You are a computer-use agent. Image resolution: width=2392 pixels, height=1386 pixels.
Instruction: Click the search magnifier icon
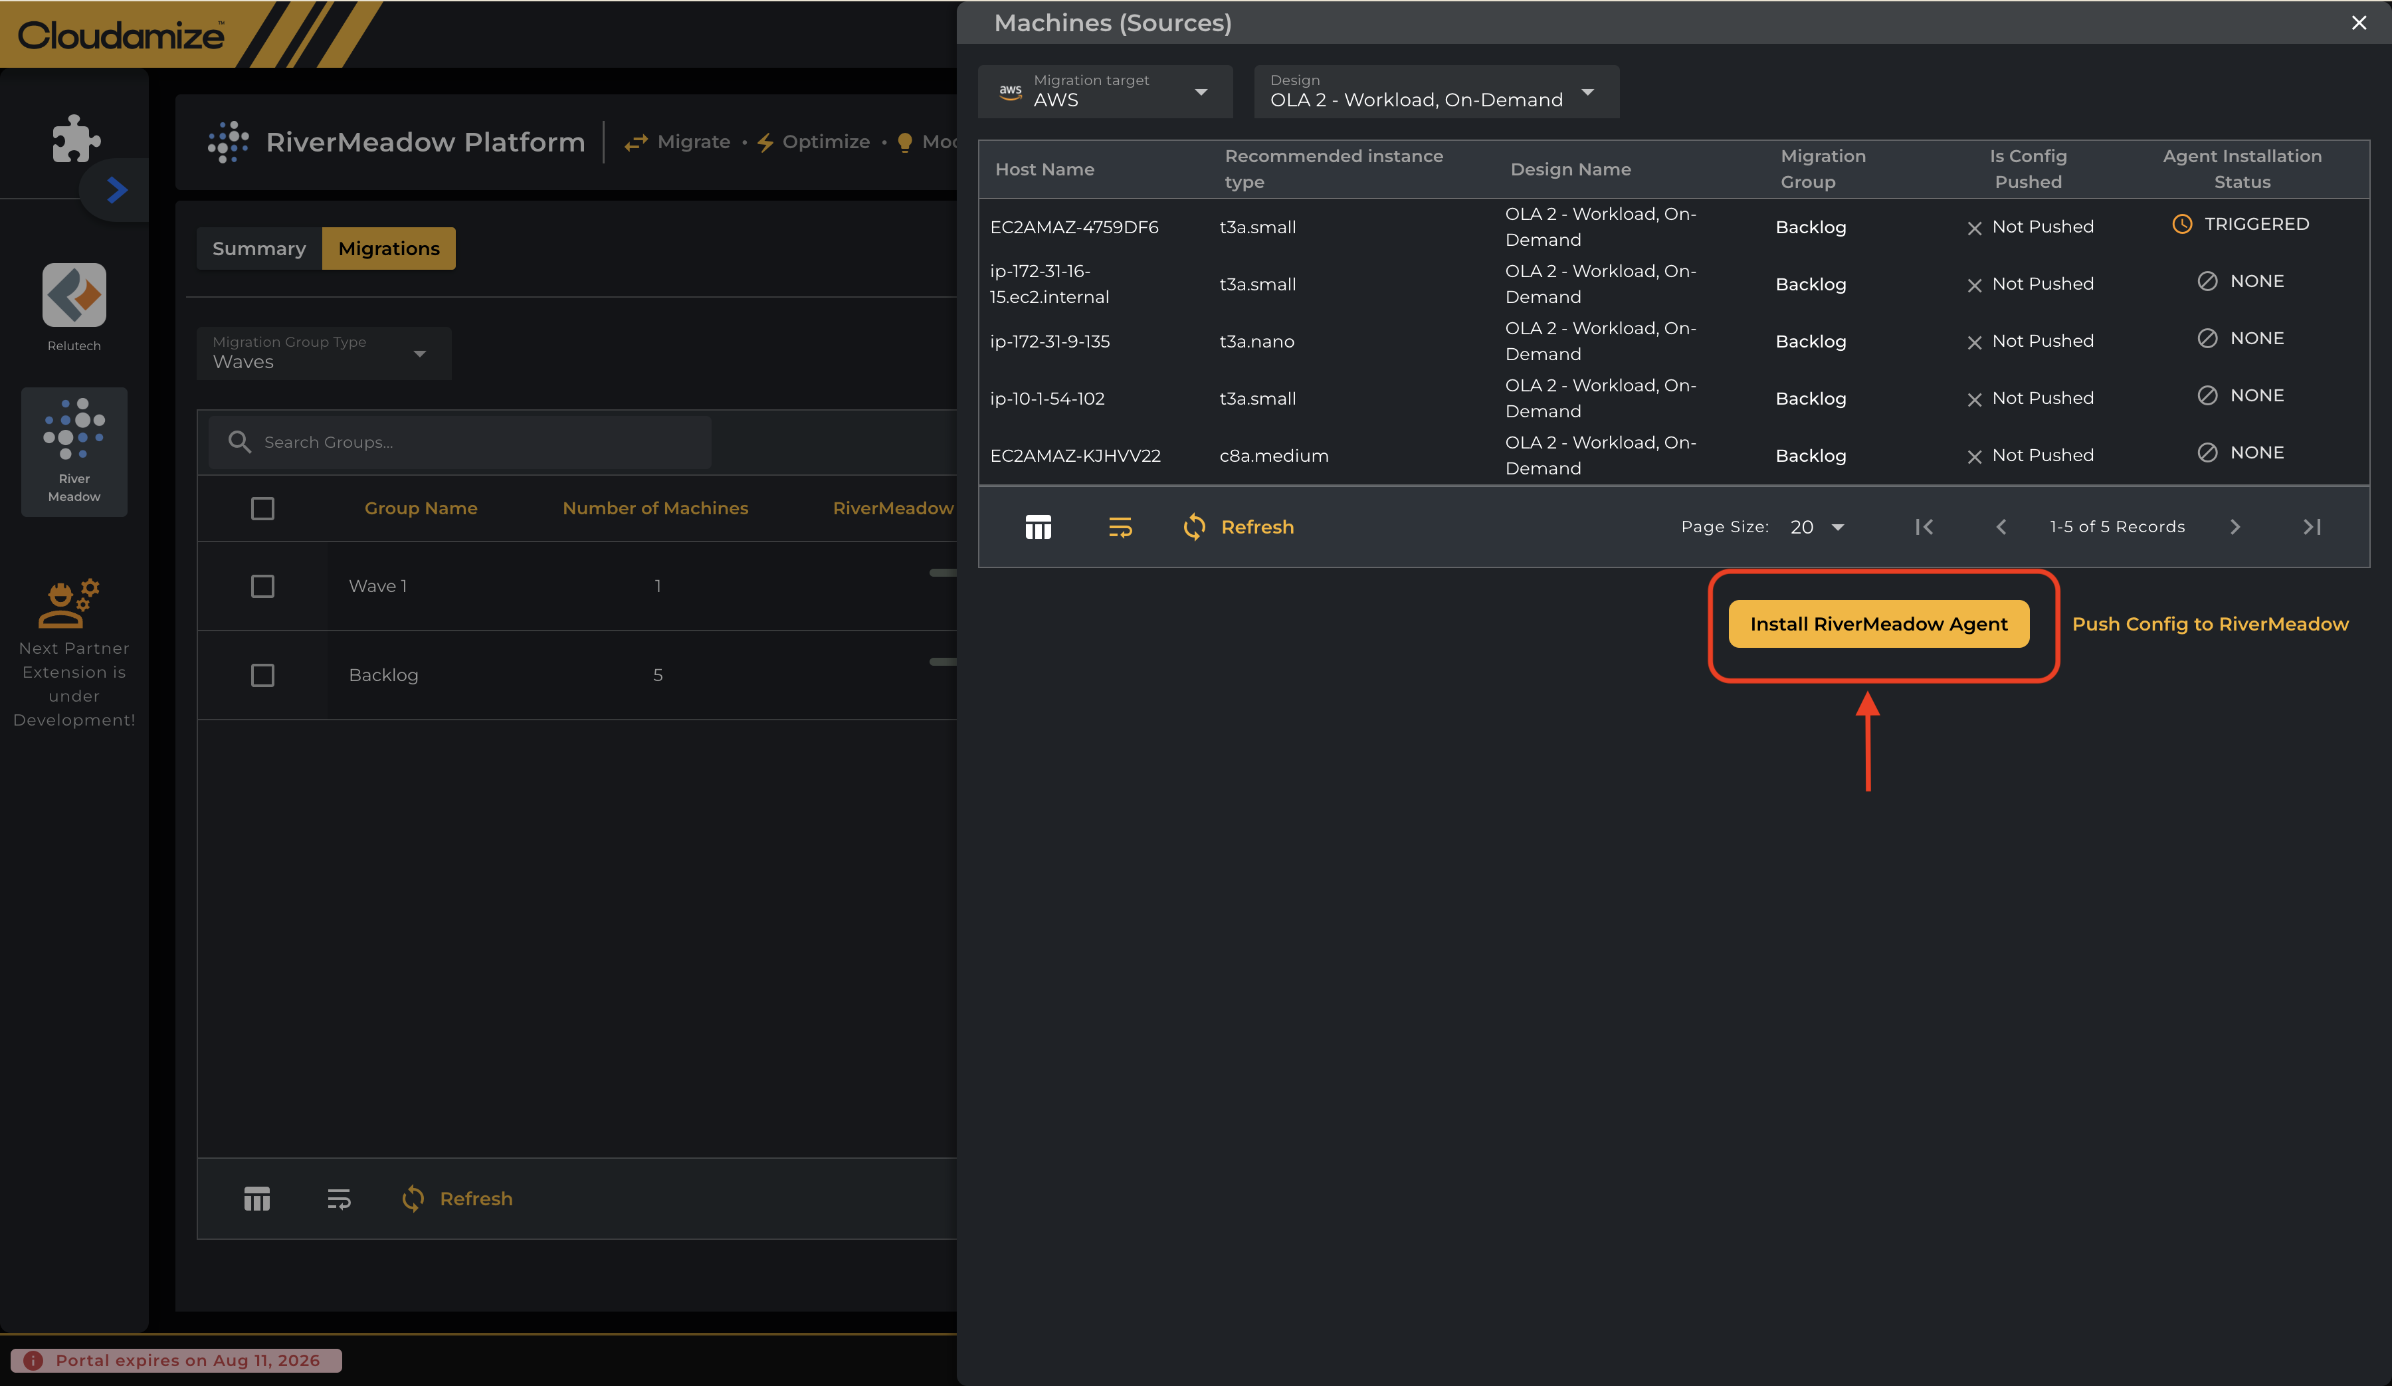pyautogui.click(x=239, y=443)
